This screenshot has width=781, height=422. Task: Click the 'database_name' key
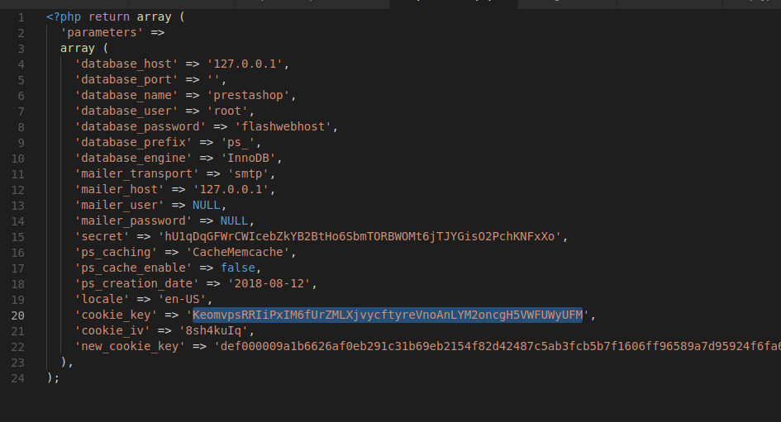[x=126, y=95]
